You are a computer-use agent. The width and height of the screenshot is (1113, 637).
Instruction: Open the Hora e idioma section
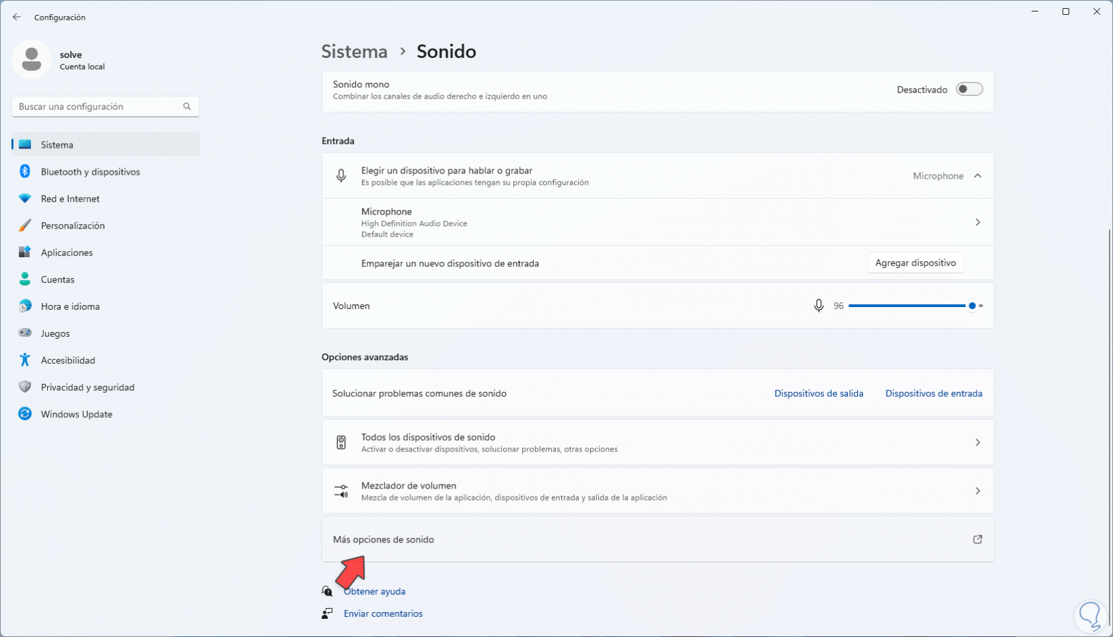pyautogui.click(x=70, y=306)
